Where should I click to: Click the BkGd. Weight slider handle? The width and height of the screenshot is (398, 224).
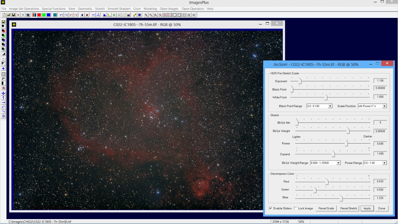[348, 131]
